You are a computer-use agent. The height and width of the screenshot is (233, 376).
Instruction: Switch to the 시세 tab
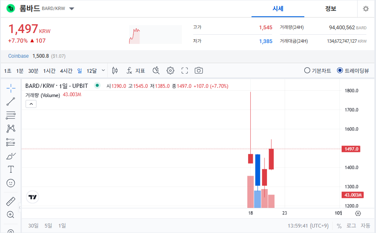click(x=278, y=9)
